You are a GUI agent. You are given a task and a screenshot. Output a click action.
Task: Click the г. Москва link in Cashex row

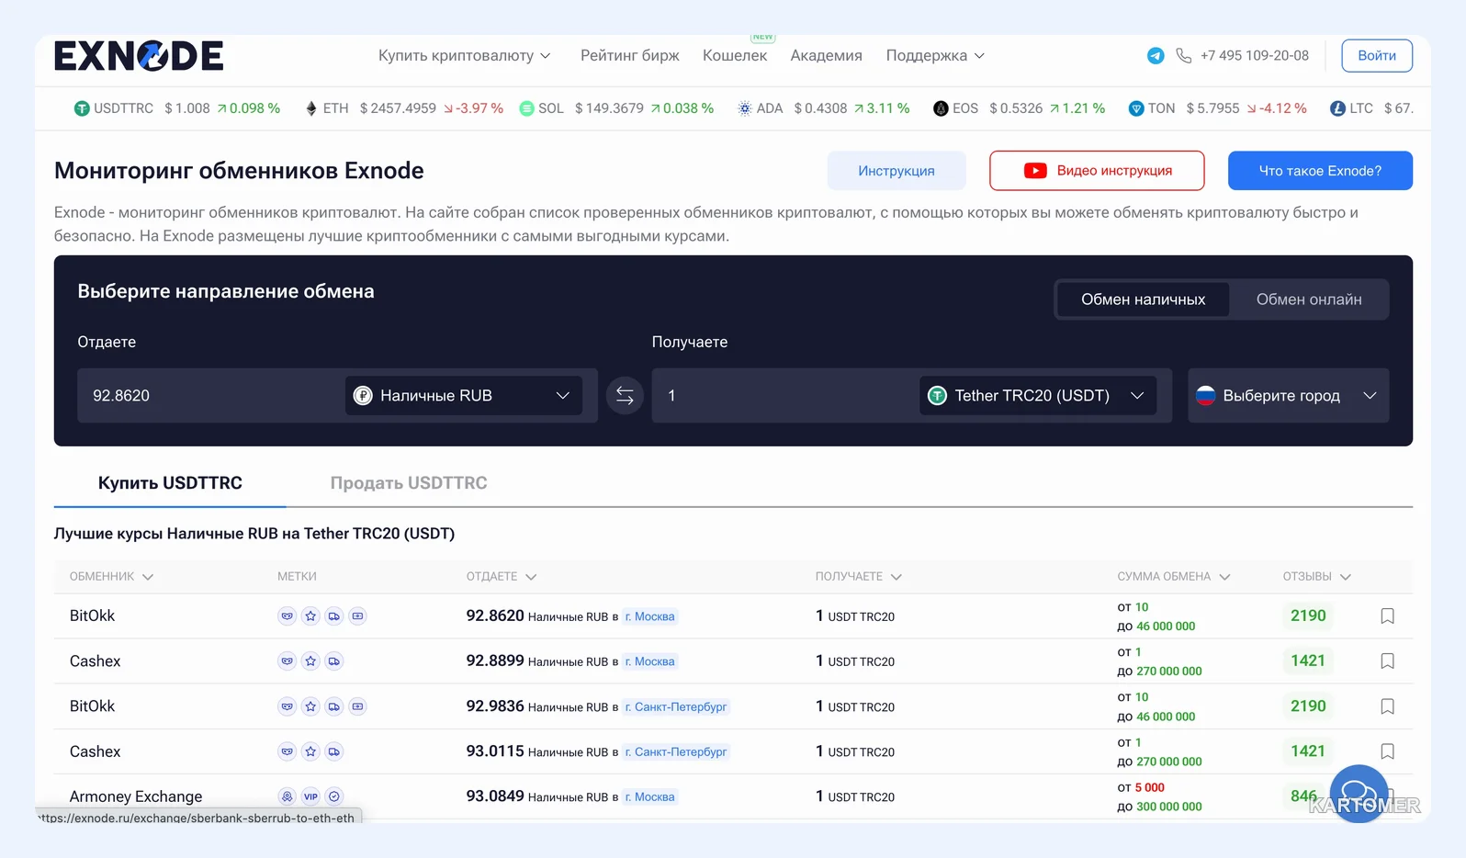[x=650, y=661]
